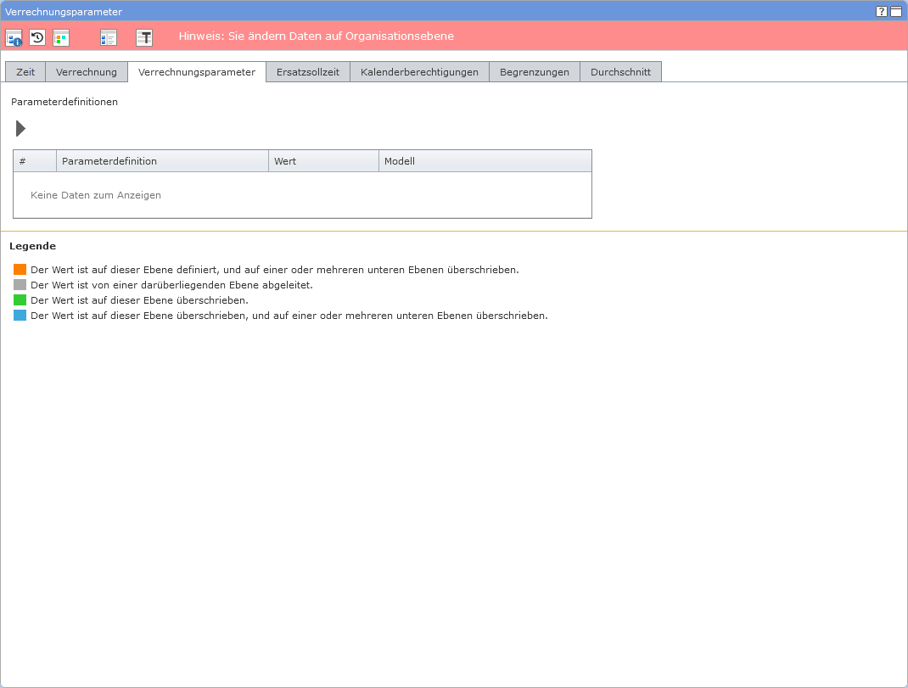Expand the Parameterdefinitionen arrow

[x=20, y=129]
